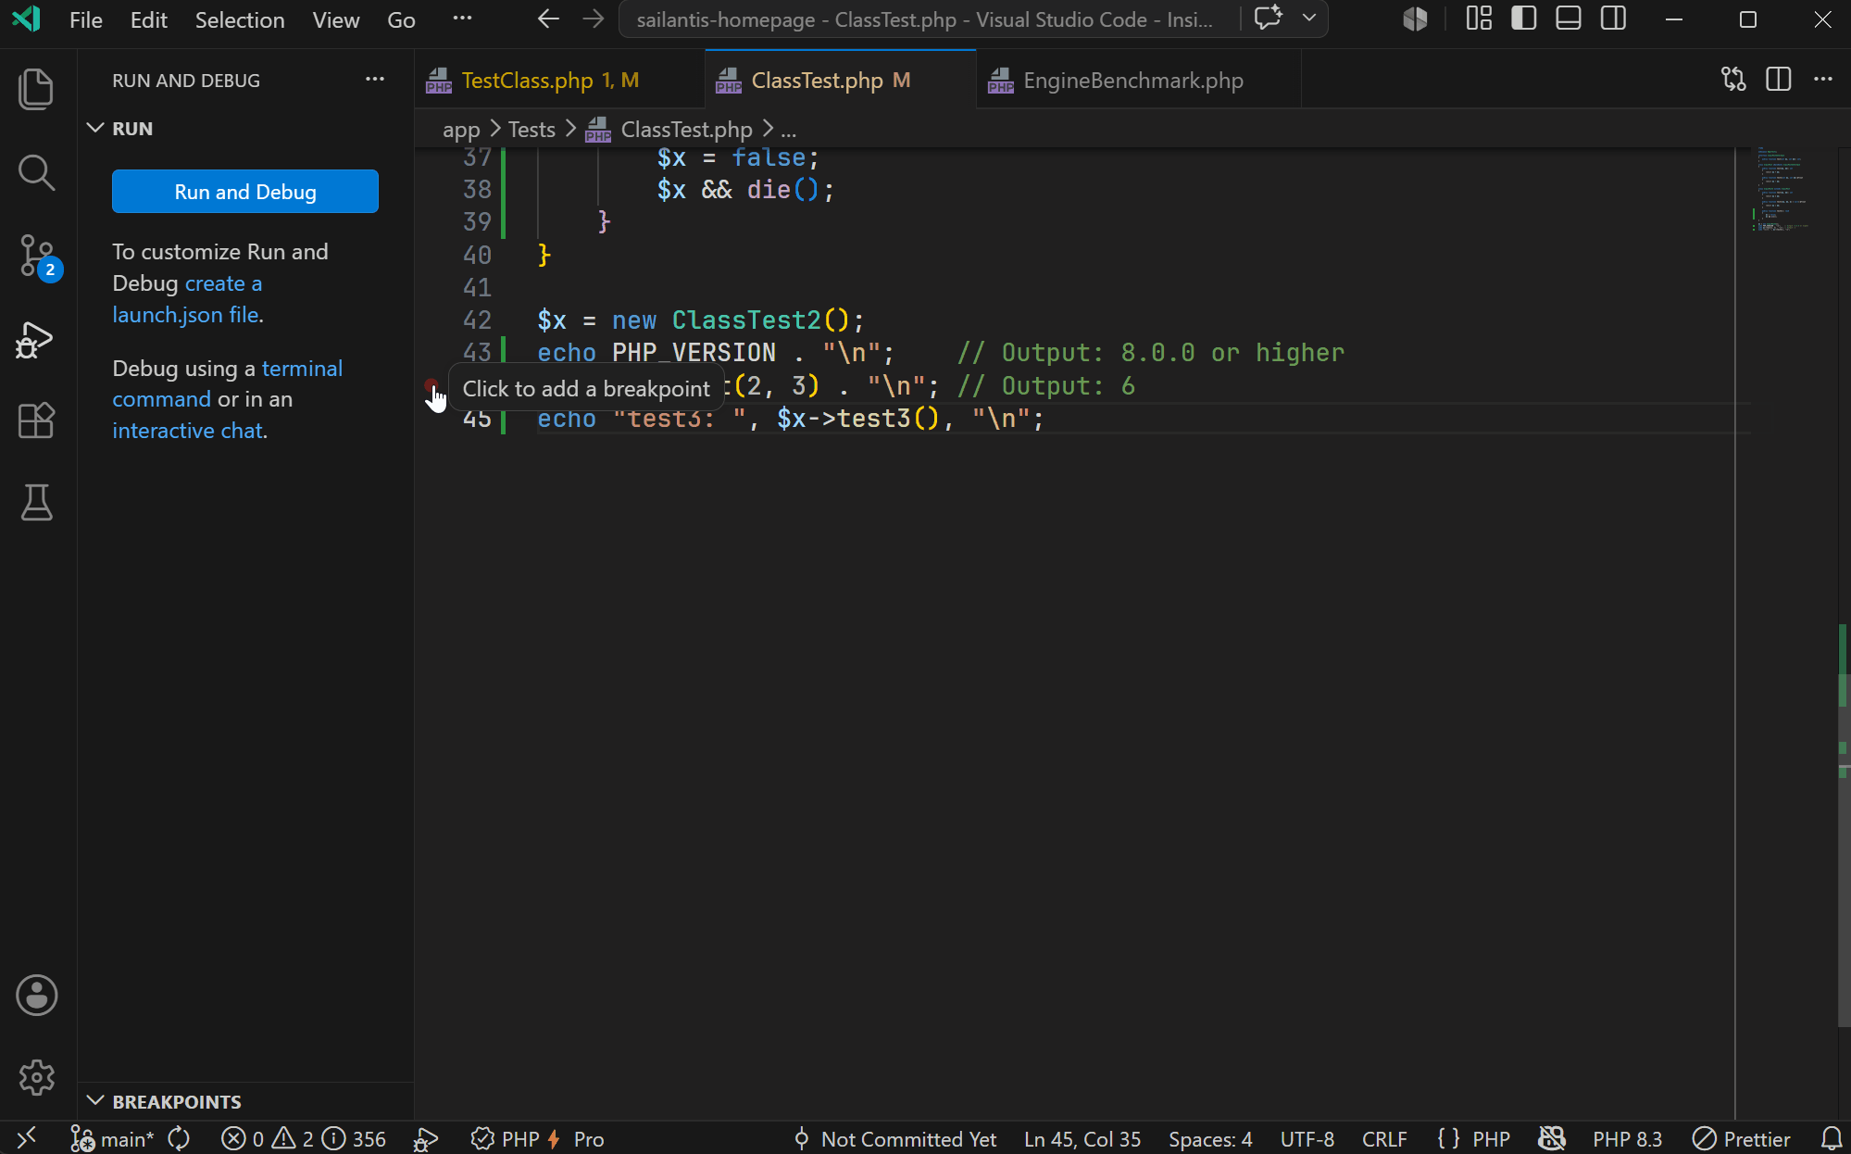The width and height of the screenshot is (1851, 1154).
Task: Change encoding via UTF-8 indicator
Action: coord(1307,1138)
